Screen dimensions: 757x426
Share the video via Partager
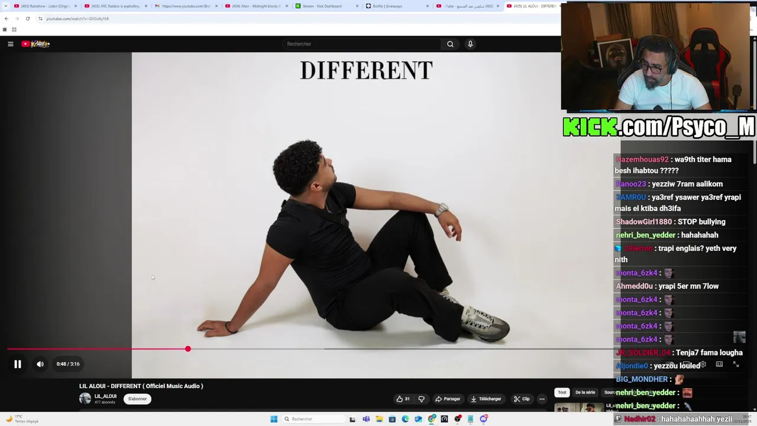[448, 399]
